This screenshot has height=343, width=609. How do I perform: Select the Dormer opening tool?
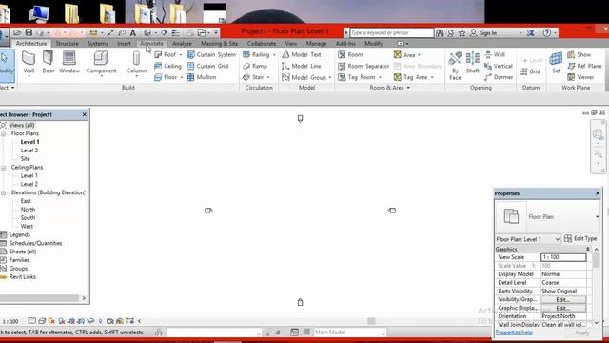click(499, 77)
